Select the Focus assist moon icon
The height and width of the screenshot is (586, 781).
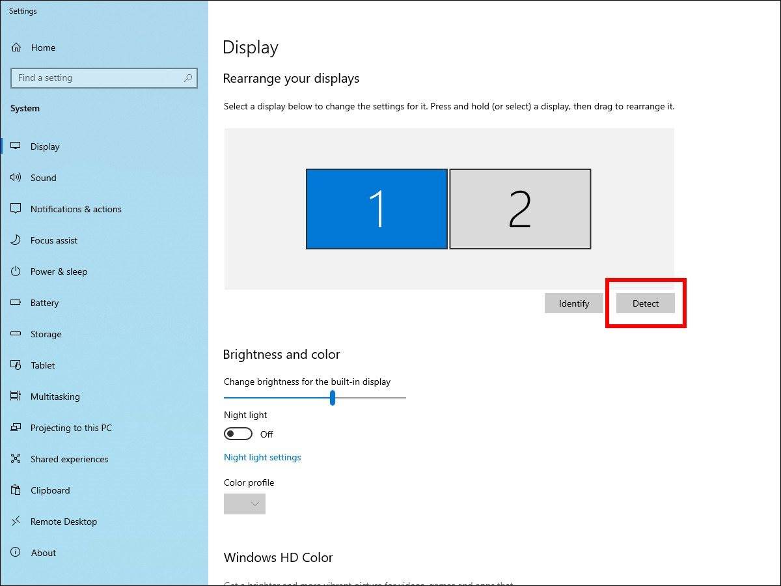(16, 240)
